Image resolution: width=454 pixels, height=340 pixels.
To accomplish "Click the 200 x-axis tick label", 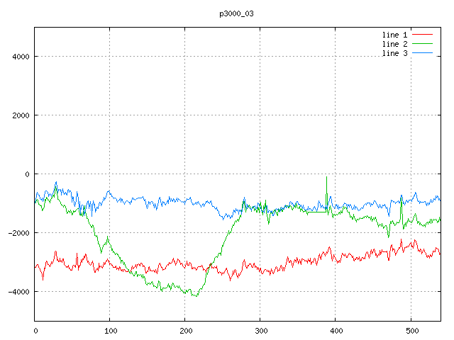I will click(x=185, y=330).
